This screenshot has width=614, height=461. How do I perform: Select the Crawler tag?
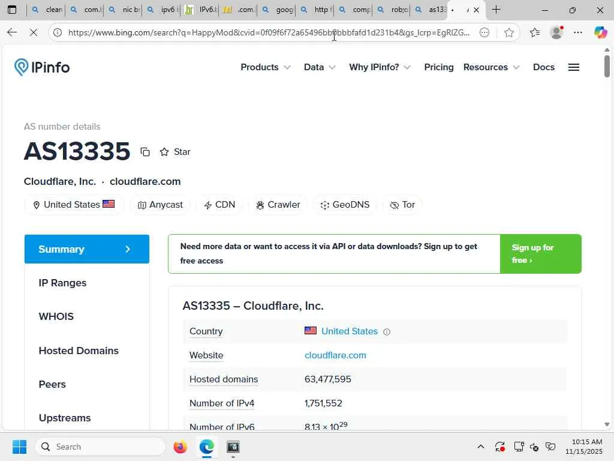click(x=278, y=205)
